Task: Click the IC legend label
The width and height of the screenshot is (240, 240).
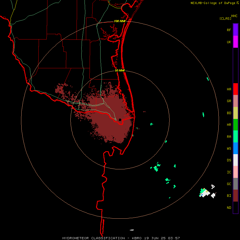Action: pos(229,172)
